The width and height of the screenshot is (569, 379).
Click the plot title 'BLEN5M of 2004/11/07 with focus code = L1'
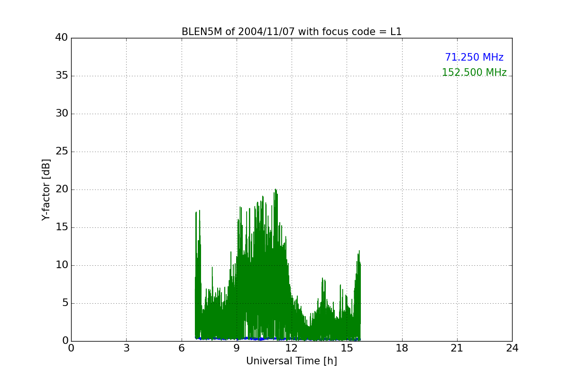pos(292,32)
